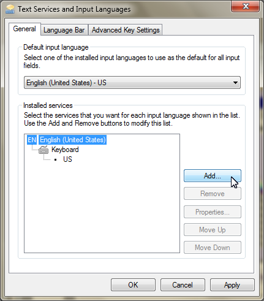
Task: Click the Move Up button
Action: (x=213, y=230)
